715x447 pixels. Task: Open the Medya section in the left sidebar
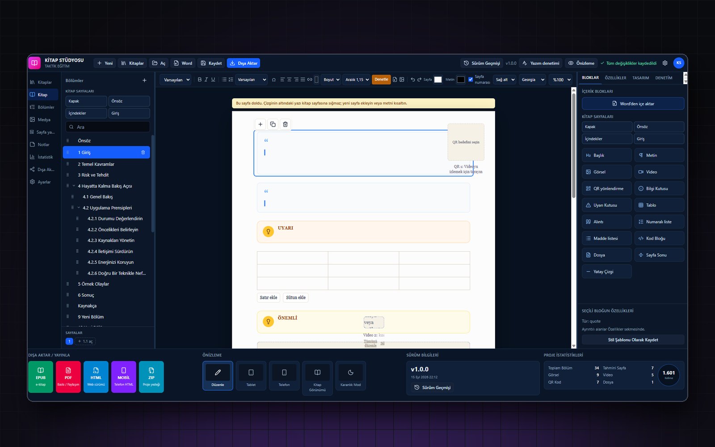point(43,120)
